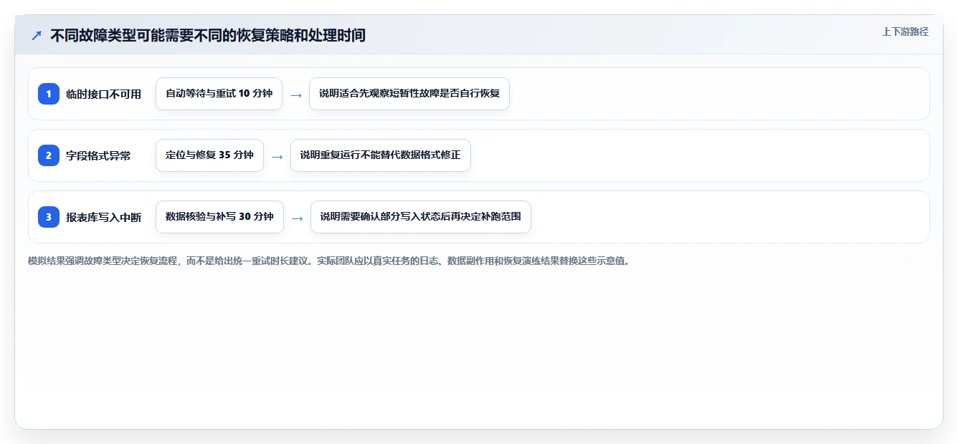Click the 定位与修复 35 分钟 chip
Viewport: 958px width, 444px height.
[209, 155]
